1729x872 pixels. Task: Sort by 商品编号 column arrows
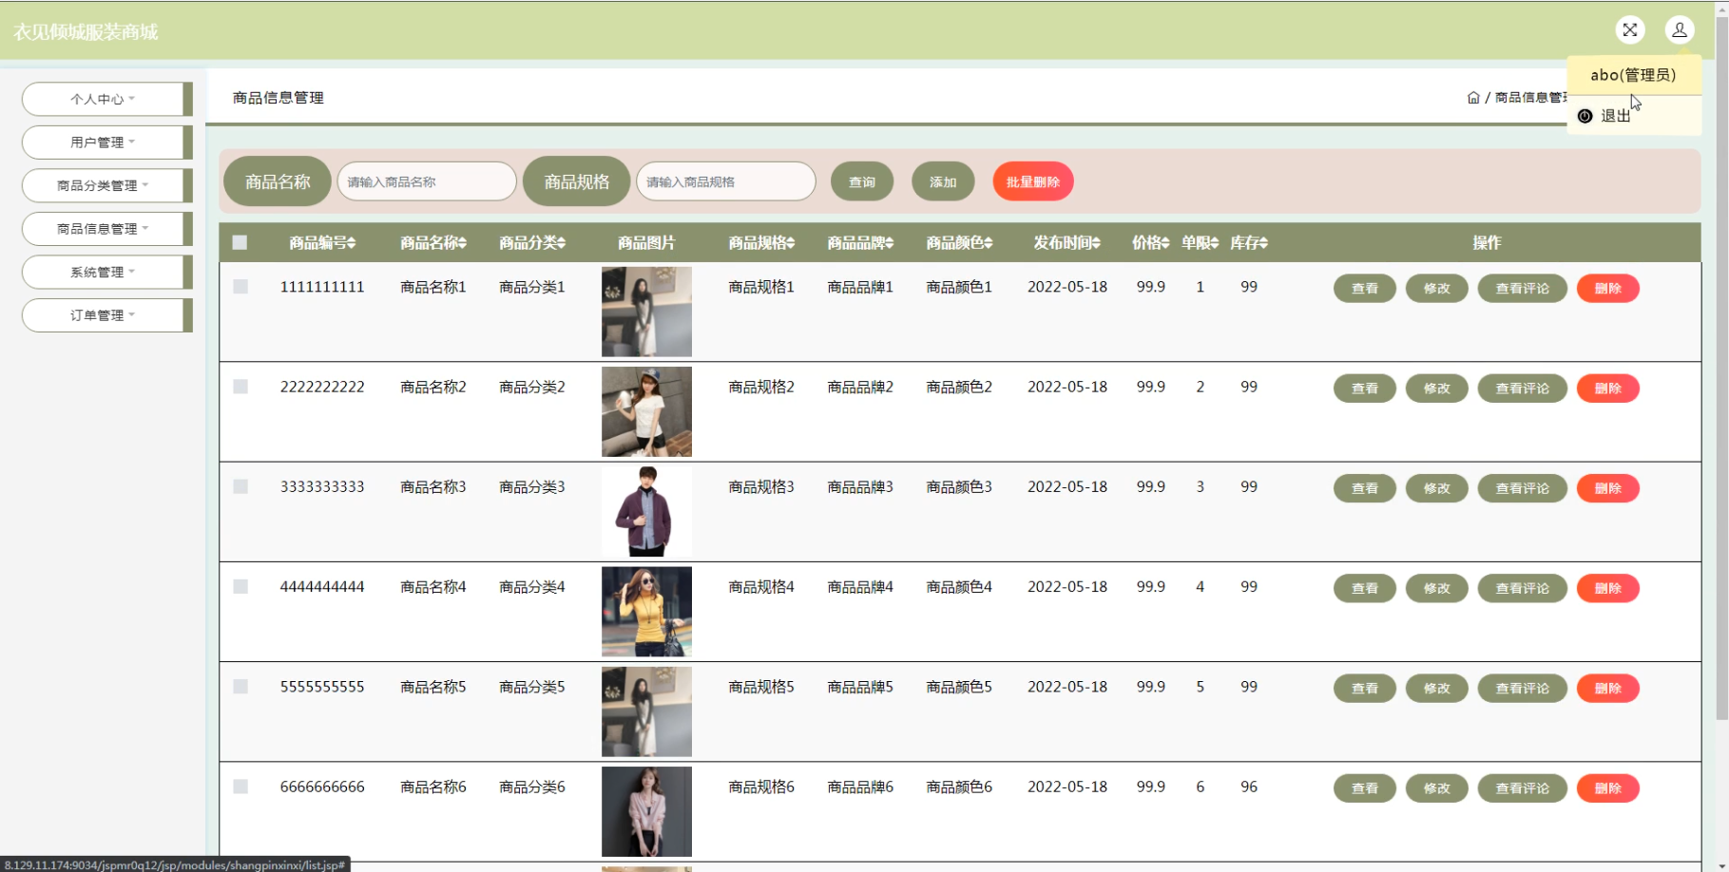pos(352,243)
